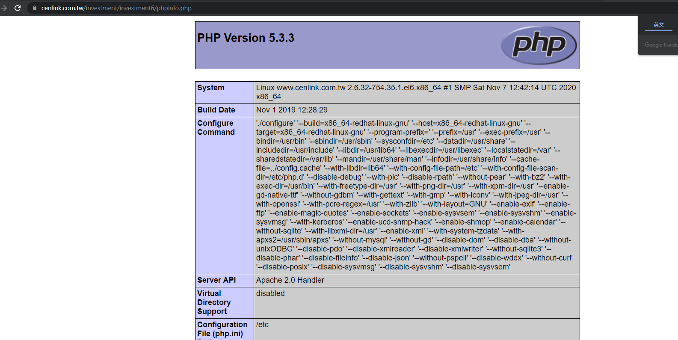Click the disabled value cell

click(x=417, y=303)
